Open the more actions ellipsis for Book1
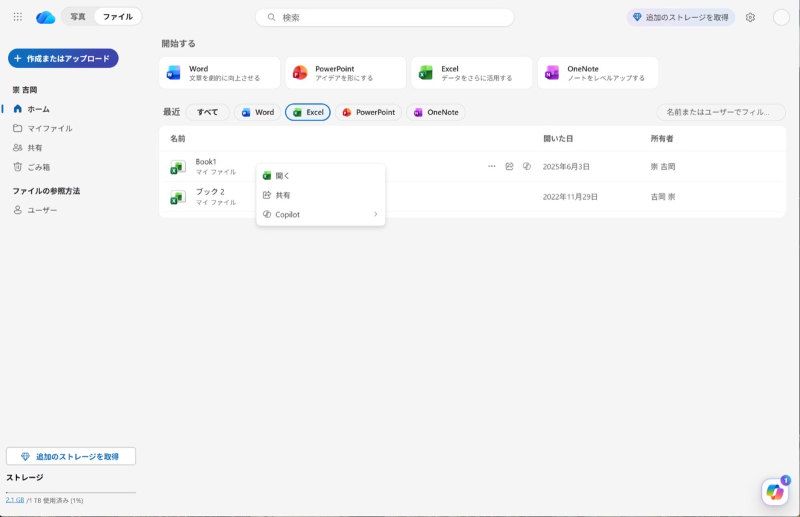800x517 pixels. click(492, 167)
